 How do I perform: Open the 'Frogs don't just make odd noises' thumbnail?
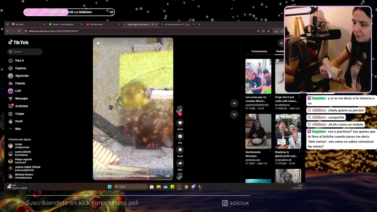pos(280,76)
